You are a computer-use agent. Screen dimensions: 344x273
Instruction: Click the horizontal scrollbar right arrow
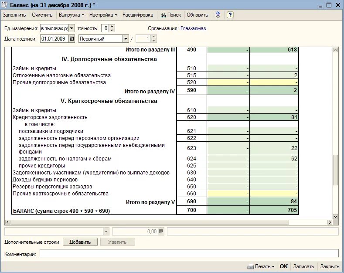(330, 222)
